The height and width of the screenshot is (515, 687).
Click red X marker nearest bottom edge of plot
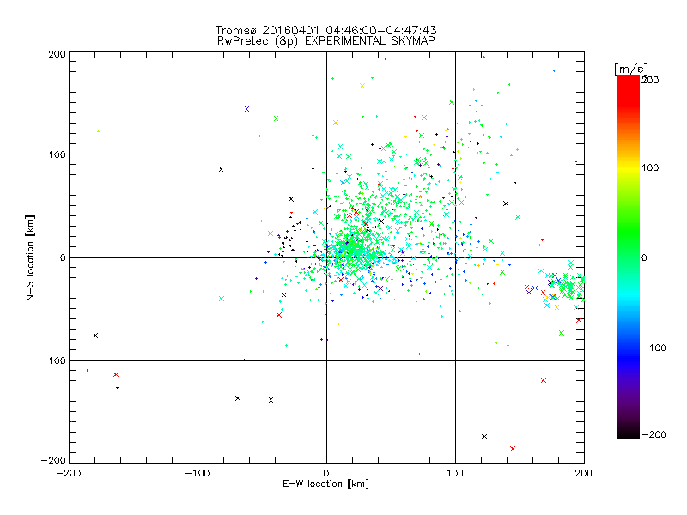(x=513, y=449)
